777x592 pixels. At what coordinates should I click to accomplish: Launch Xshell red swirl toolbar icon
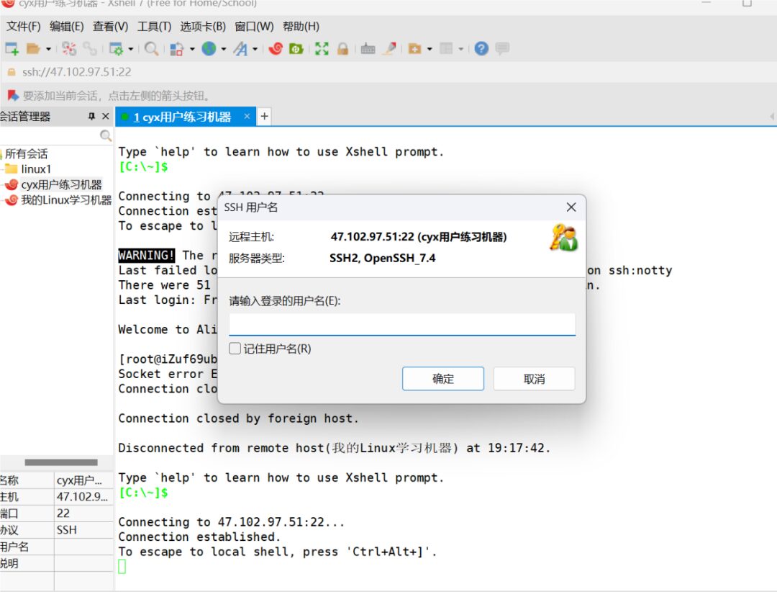coord(276,49)
